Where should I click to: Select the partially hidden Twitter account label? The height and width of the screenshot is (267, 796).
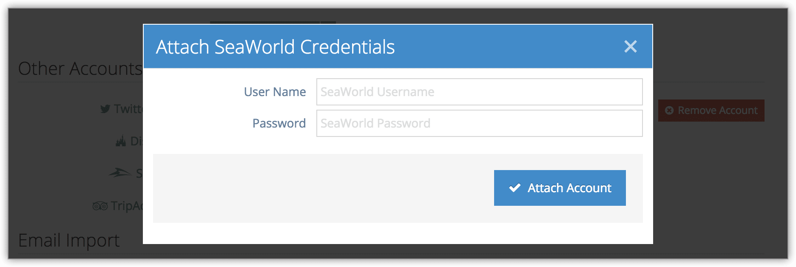click(128, 109)
